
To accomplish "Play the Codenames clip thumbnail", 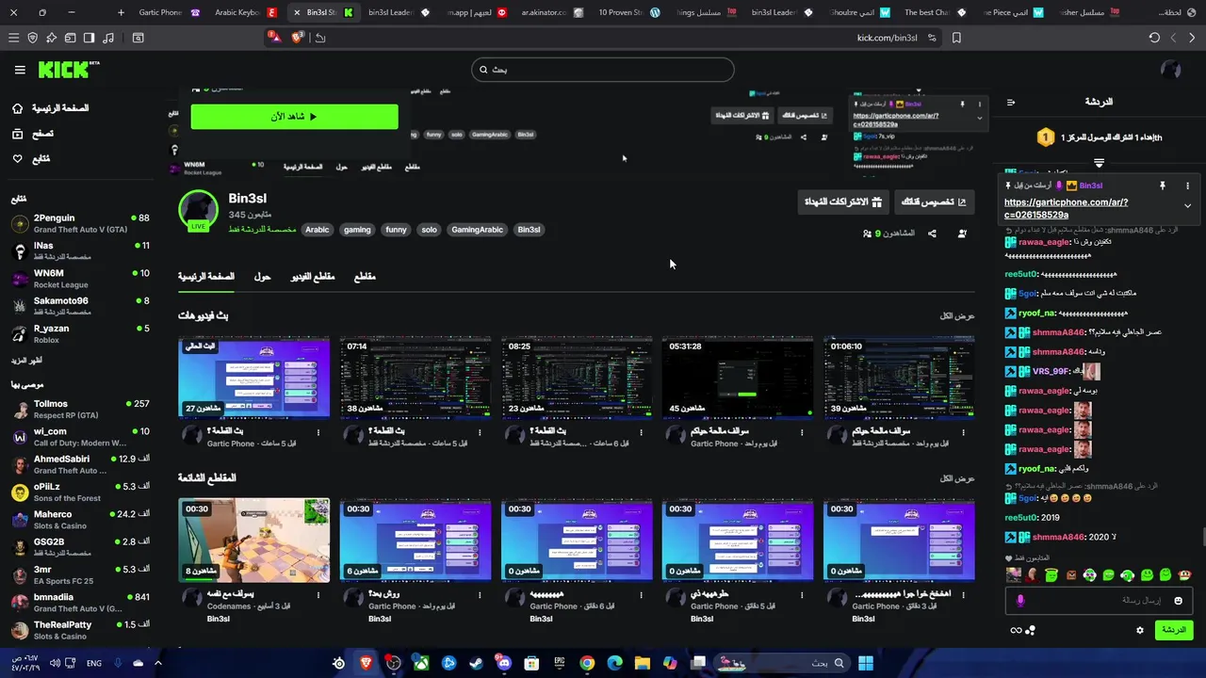I will point(254,541).
